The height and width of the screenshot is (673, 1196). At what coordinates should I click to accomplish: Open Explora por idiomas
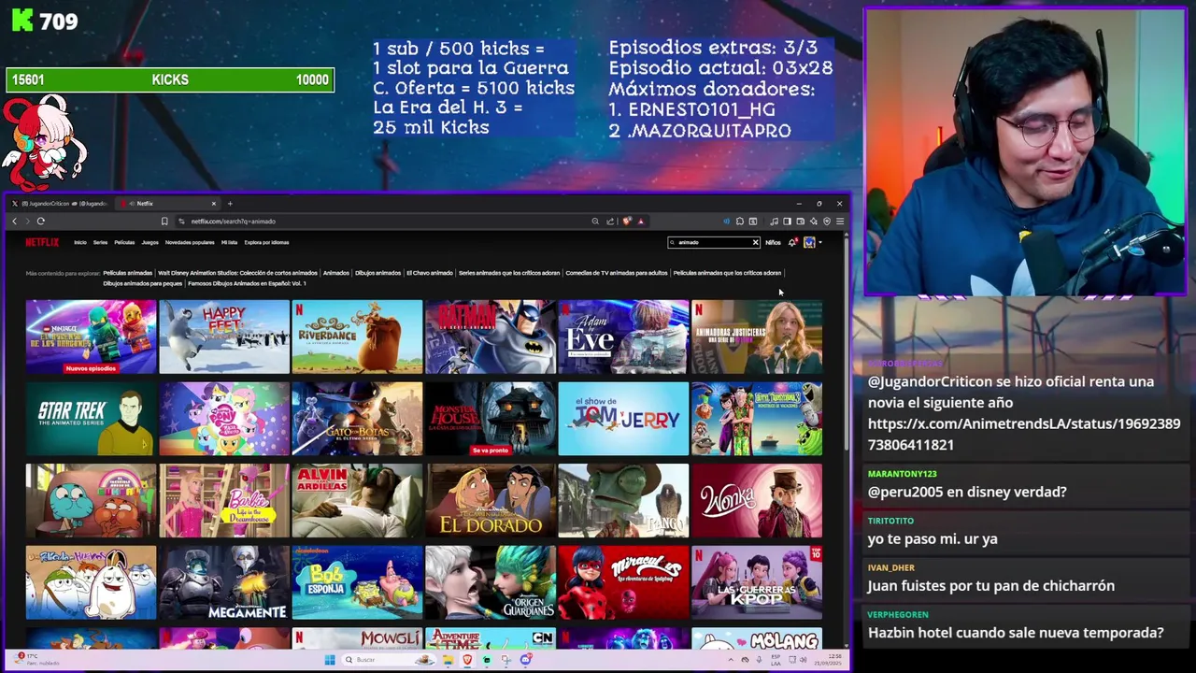pyautogui.click(x=266, y=242)
